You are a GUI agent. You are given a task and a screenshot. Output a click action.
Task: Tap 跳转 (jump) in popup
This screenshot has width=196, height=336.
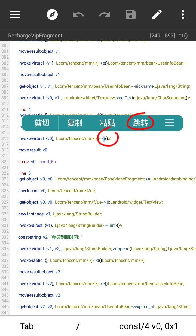coord(140,123)
